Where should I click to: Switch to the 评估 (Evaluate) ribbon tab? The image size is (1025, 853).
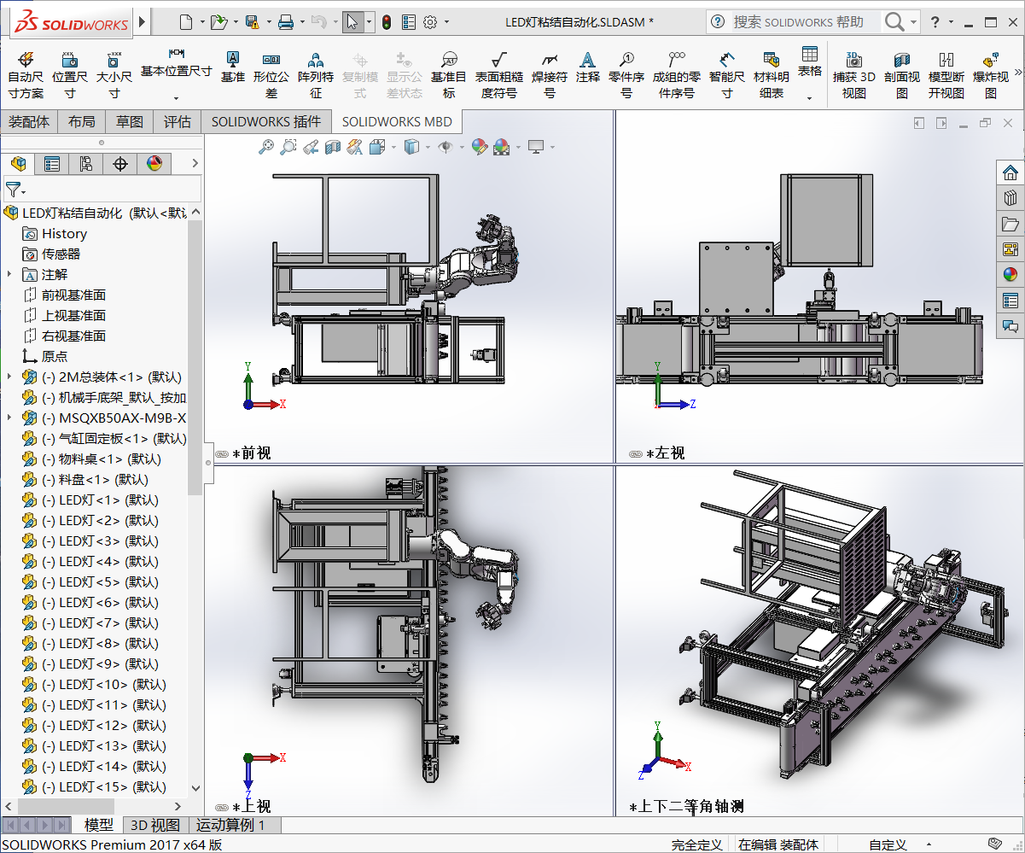178,121
